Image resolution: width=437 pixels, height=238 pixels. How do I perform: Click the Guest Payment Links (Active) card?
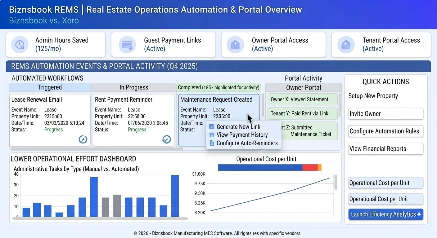163,45
